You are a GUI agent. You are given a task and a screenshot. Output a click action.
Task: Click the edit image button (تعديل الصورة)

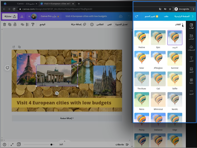pyautogui.click(x=121, y=24)
